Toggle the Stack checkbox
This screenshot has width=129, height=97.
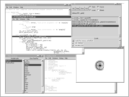(90, 7)
